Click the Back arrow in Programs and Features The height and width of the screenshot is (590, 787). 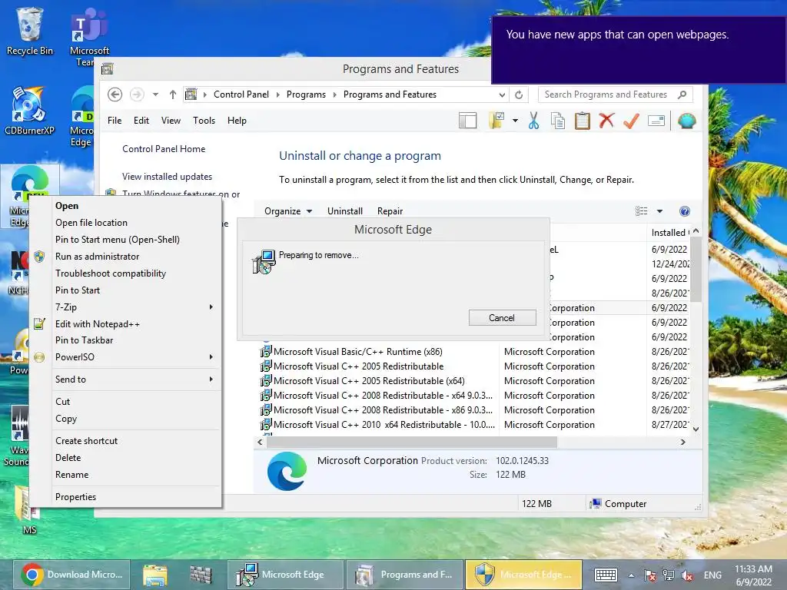click(x=115, y=94)
